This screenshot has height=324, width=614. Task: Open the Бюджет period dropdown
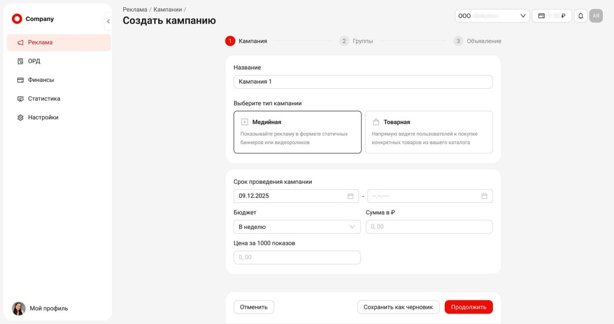[x=297, y=227]
